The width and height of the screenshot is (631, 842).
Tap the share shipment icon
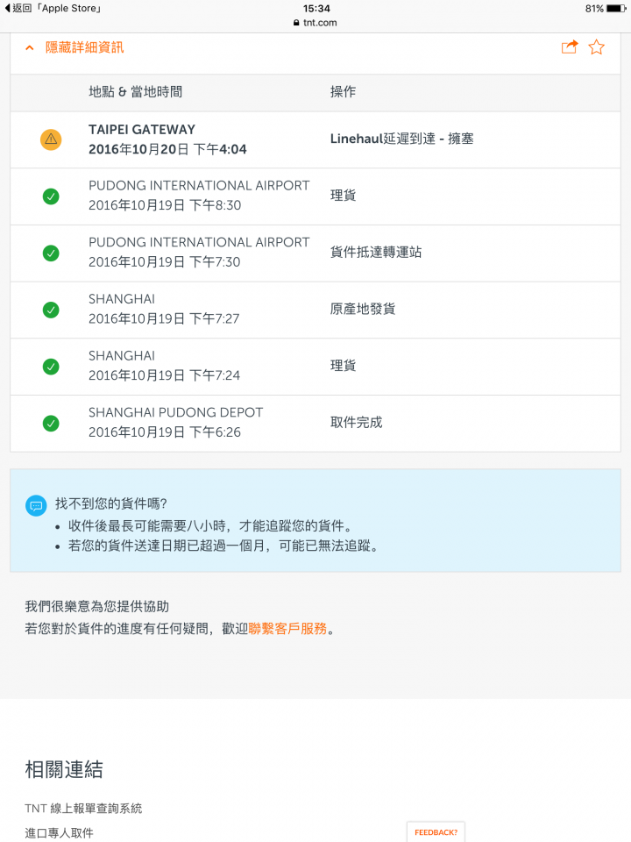coord(570,47)
